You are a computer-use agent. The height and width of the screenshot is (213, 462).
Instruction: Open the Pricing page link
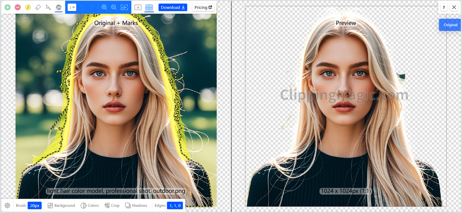coord(203,7)
